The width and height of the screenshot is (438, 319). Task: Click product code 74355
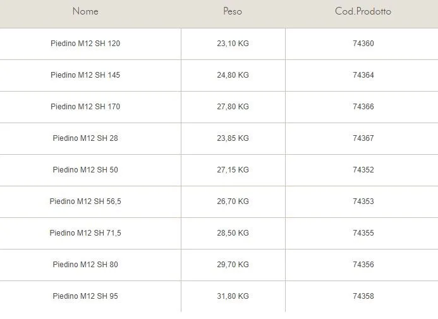[x=363, y=233]
